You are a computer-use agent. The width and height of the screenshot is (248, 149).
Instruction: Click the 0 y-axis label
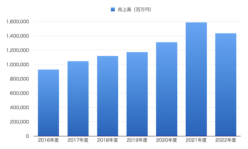[x=28, y=136]
